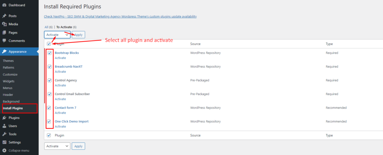Click the Collapse menu arrow icon
Image resolution: width=383 pixels, height=155 pixels.
(4, 151)
